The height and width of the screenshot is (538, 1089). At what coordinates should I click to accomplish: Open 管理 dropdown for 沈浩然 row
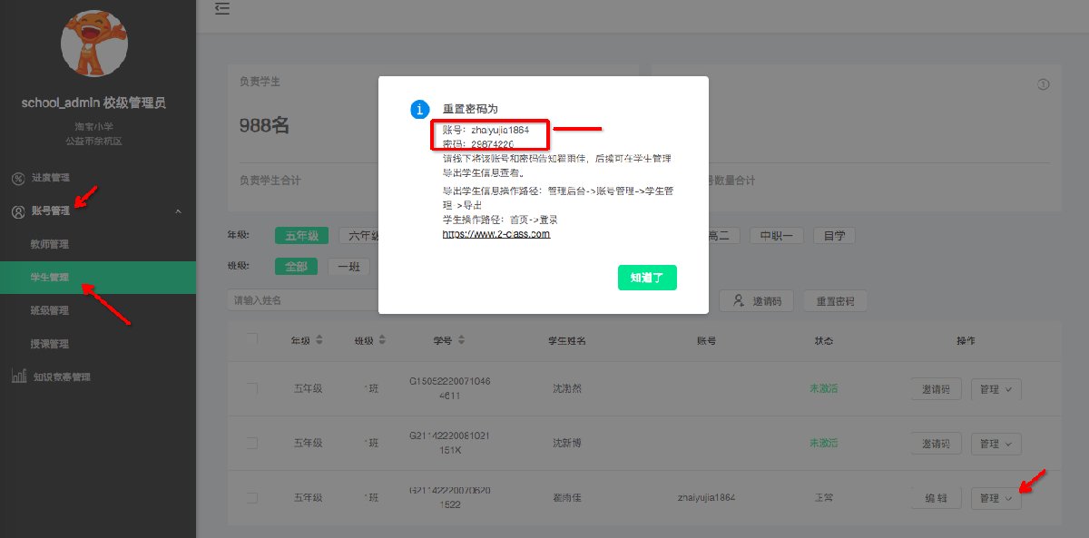[x=996, y=389]
